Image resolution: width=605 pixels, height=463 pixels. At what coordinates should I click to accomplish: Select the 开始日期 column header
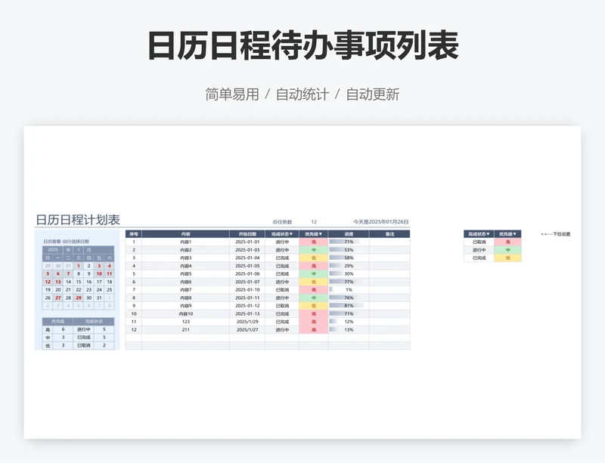(247, 234)
